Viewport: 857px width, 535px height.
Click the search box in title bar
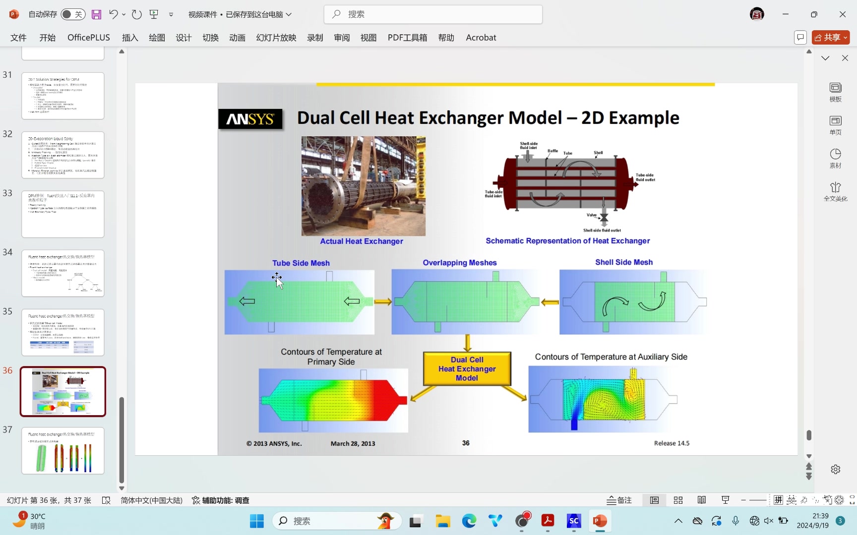433,14
